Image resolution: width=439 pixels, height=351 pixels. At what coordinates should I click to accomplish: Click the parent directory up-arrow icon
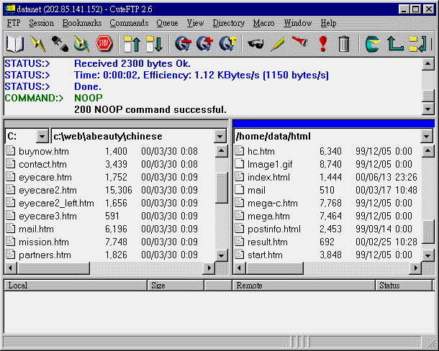(x=395, y=44)
